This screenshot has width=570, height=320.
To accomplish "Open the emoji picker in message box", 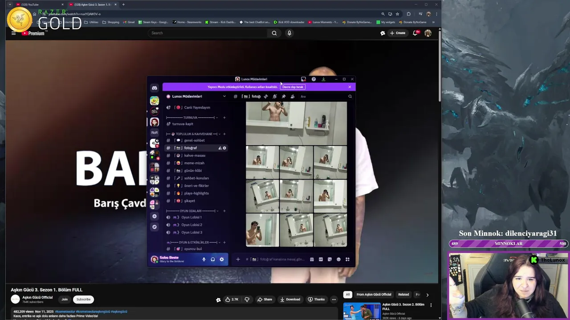I will point(338,259).
